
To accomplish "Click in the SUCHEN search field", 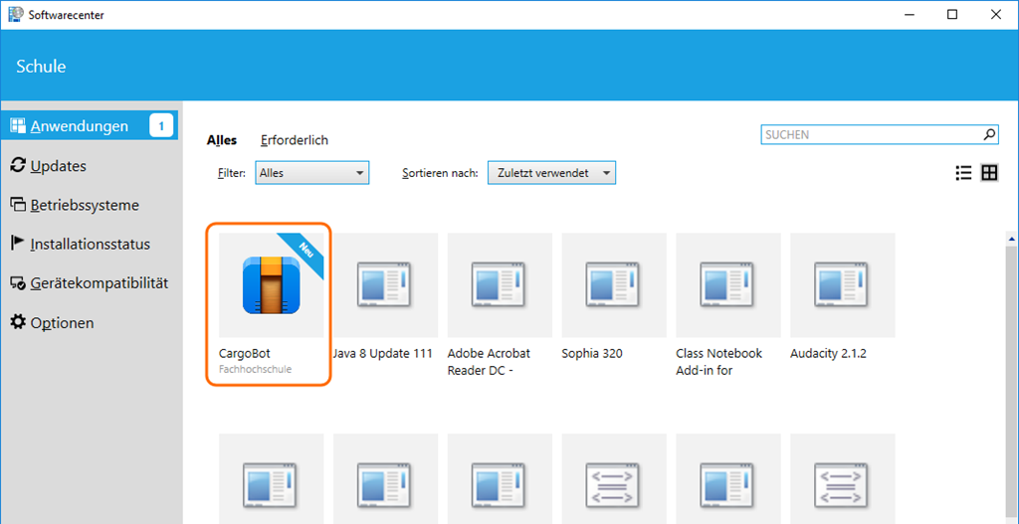I will [870, 134].
